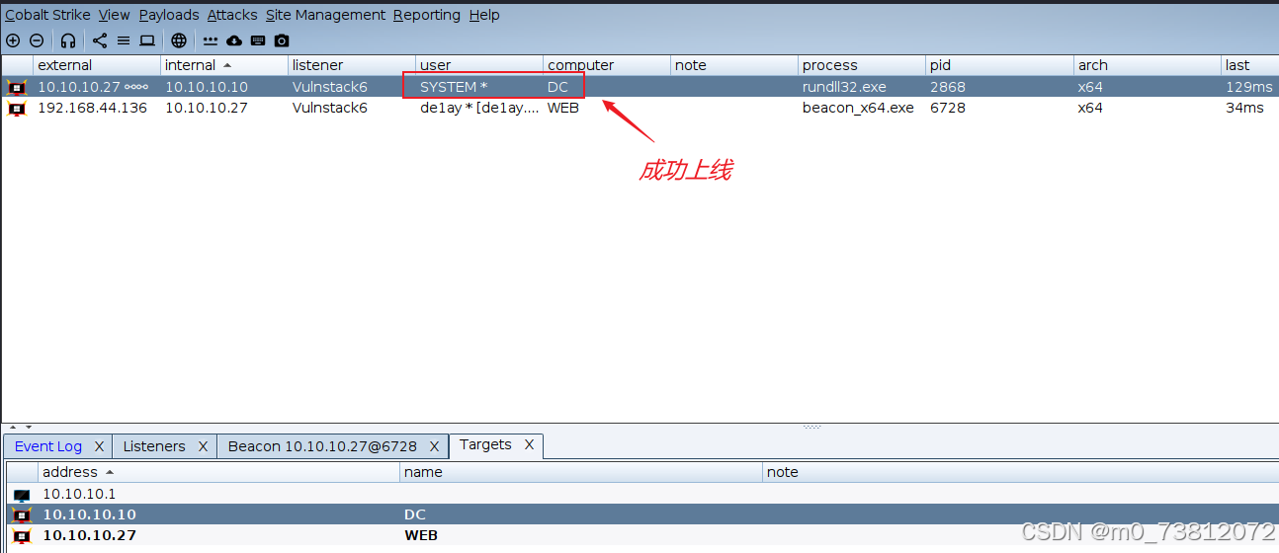
Task: Sort targets by the note column header
Action: [1021, 472]
